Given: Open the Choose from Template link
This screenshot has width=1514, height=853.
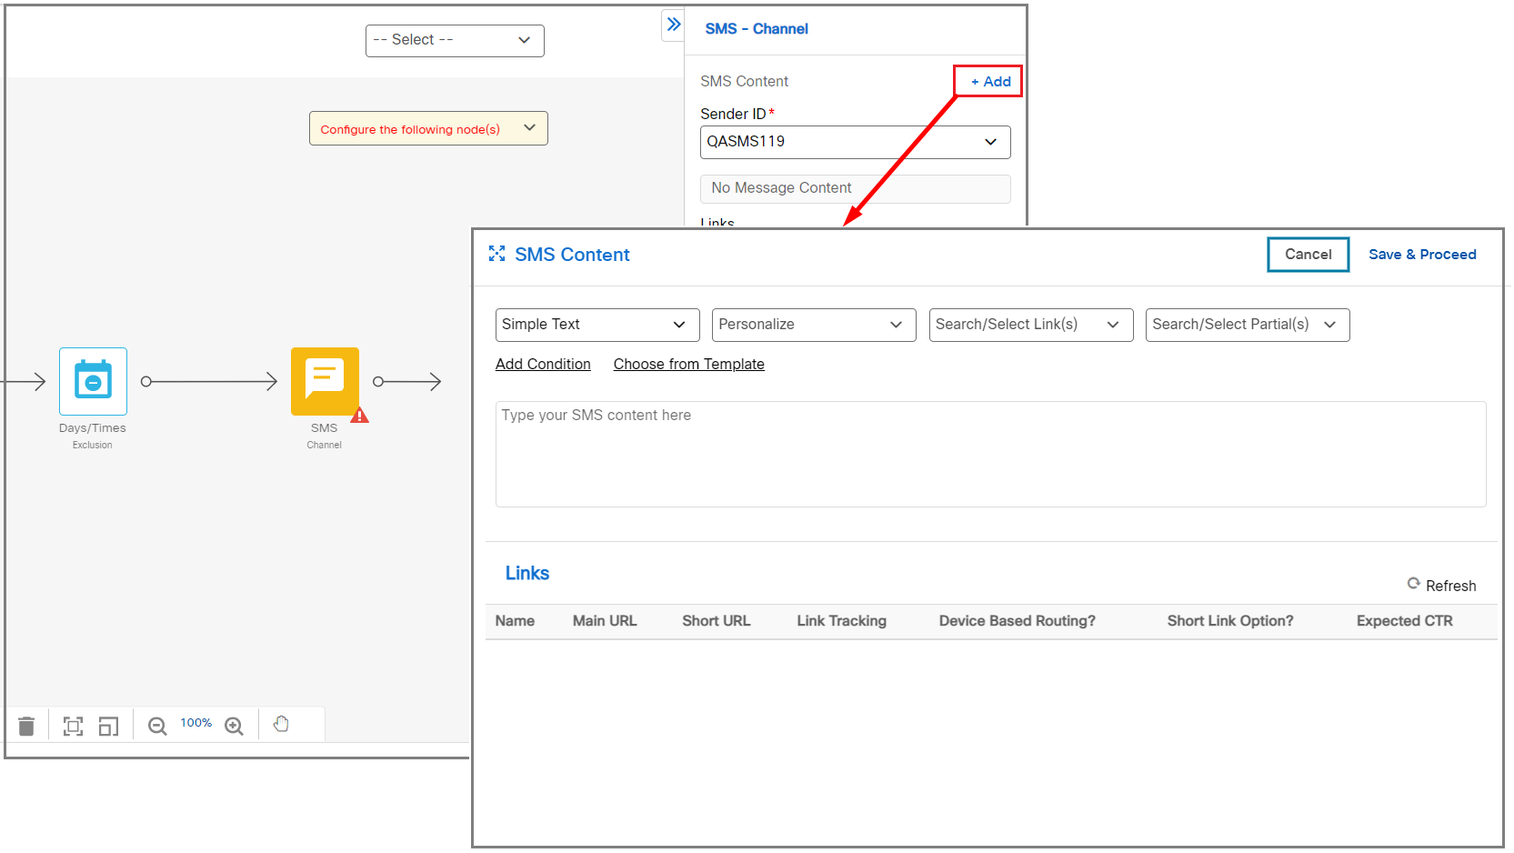Looking at the screenshot, I should [x=688, y=364].
